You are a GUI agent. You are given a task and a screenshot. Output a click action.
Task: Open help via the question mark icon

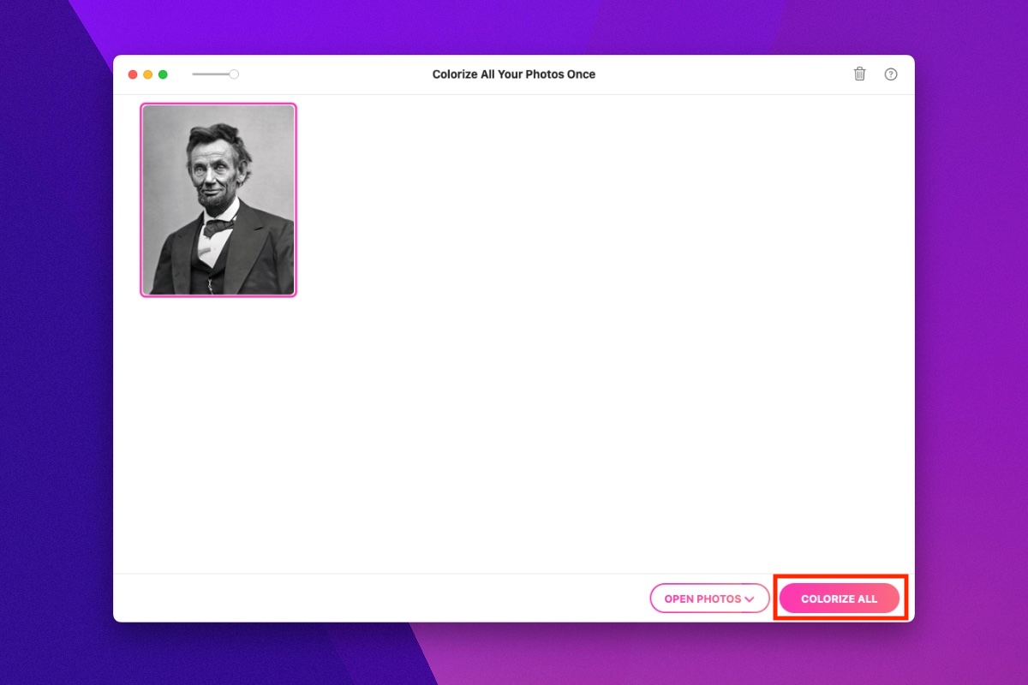point(891,74)
